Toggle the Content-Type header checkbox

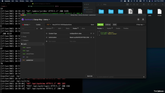pyautogui.click(x=91, y=33)
